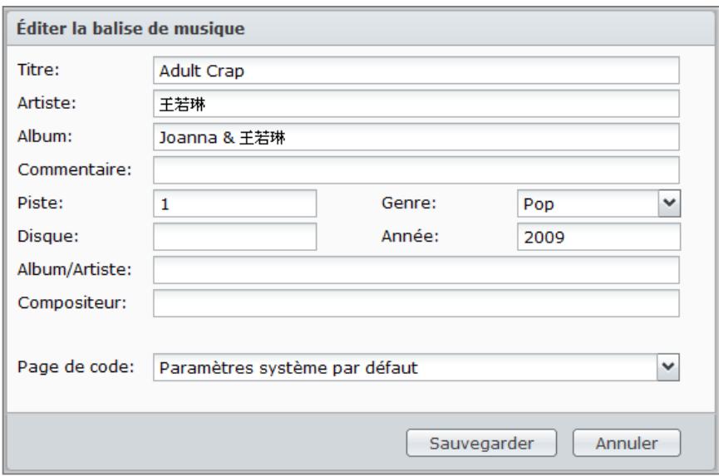Click the Page de code: label
The width and height of the screenshot is (719, 476).
[x=76, y=366]
